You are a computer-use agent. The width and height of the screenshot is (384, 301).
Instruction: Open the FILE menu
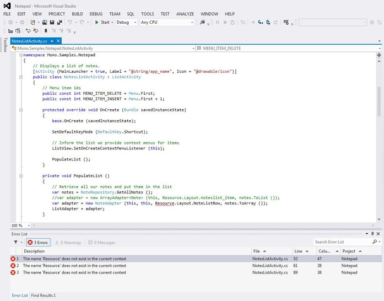point(7,14)
